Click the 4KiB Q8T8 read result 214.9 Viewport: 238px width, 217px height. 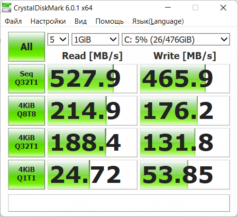(92, 110)
